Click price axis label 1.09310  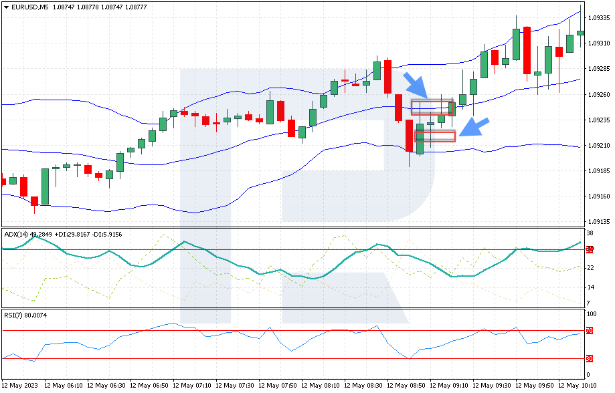coord(598,43)
